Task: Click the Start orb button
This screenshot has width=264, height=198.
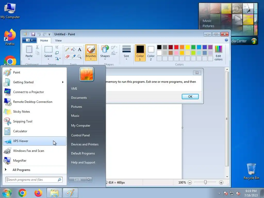Action: 7,193
